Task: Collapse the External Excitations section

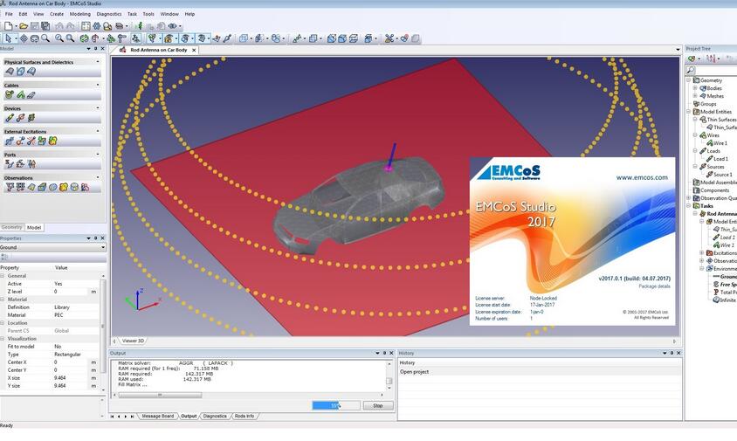Action: tap(98, 131)
